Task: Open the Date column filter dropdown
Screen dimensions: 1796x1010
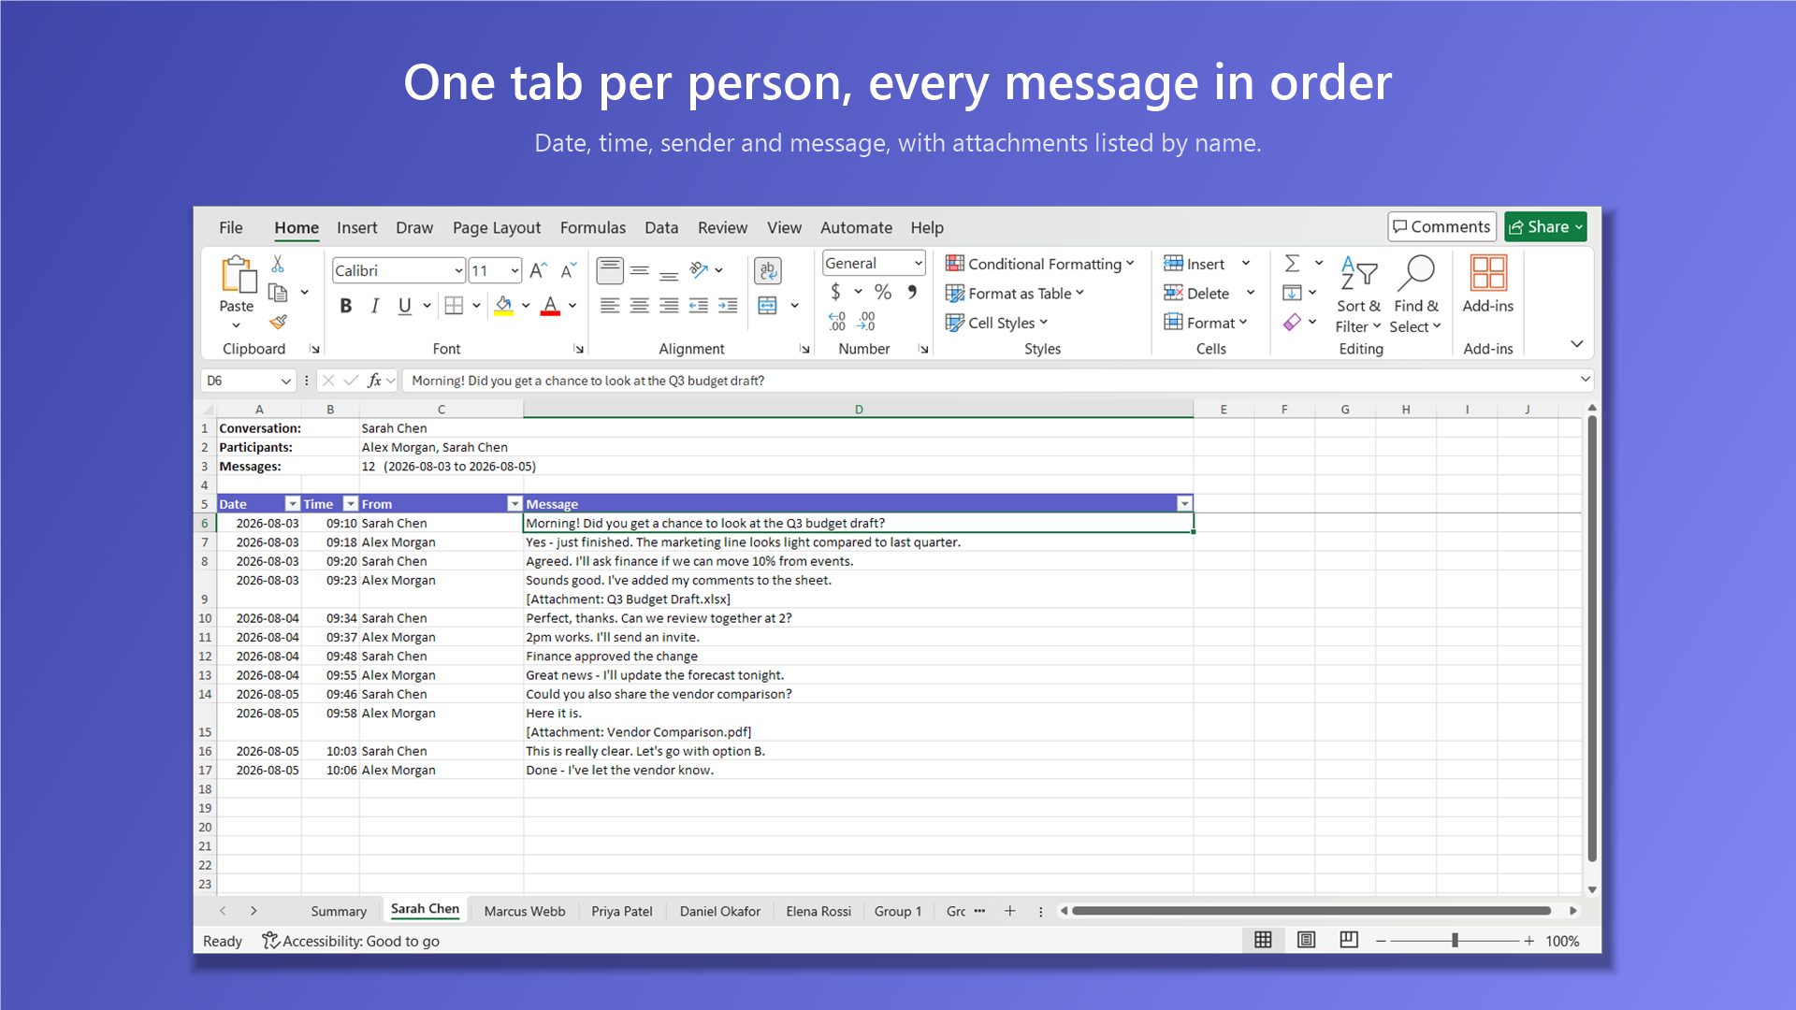Action: tap(293, 504)
